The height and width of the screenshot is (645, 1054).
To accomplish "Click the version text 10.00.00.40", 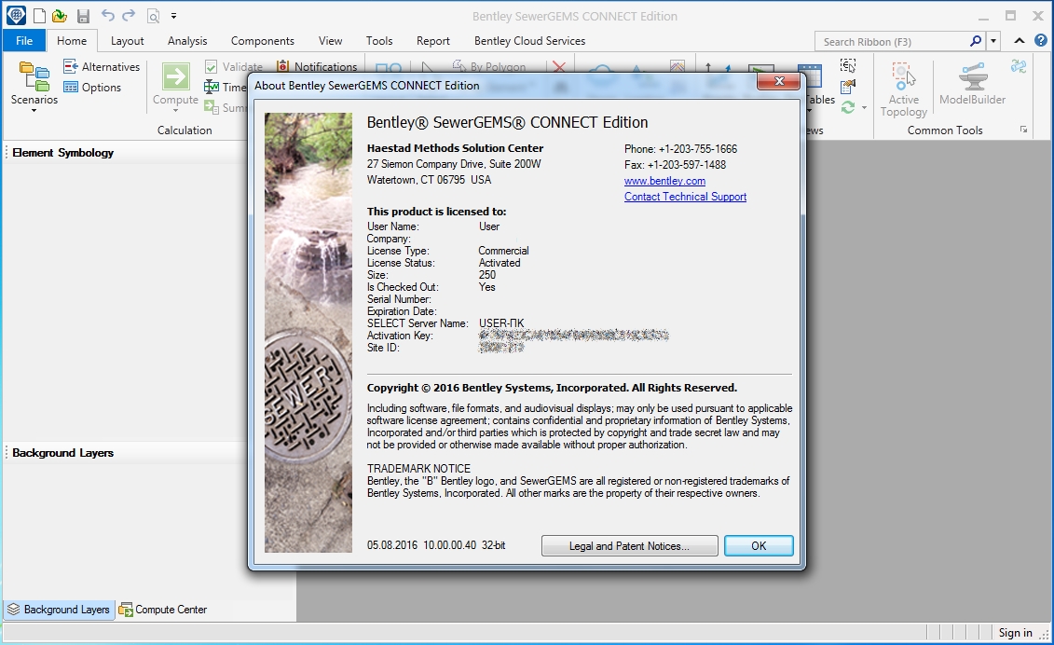I will point(450,544).
